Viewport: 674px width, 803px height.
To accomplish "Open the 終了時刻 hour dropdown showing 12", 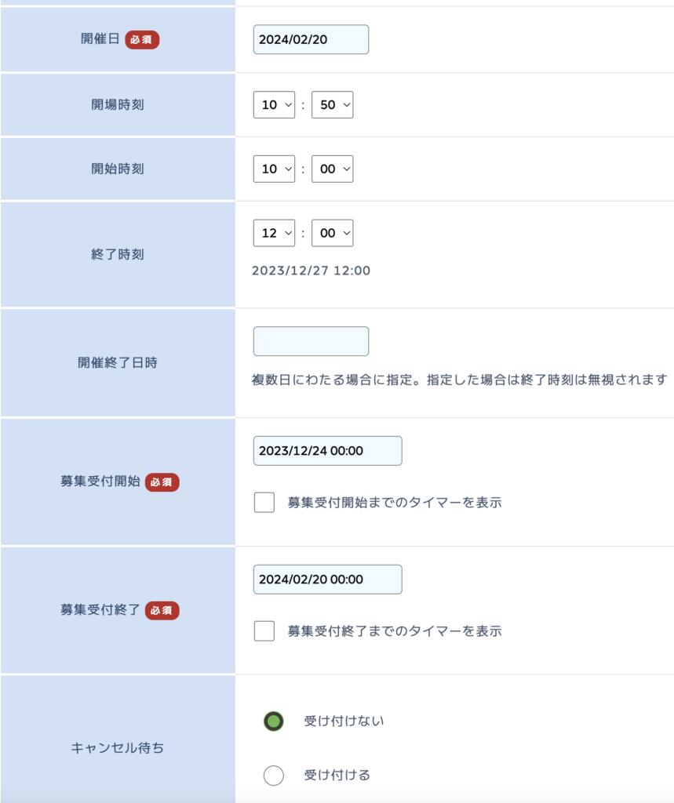I will (x=274, y=233).
